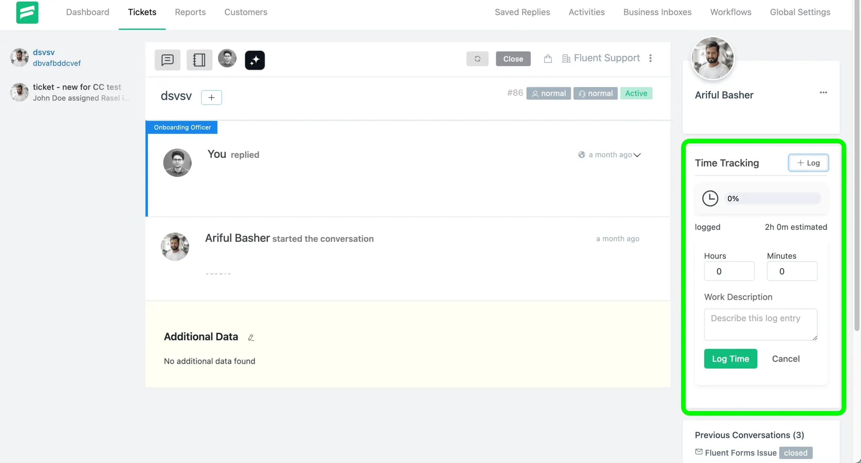
Task: Select the Tickets tab in navigation
Action: click(x=142, y=12)
